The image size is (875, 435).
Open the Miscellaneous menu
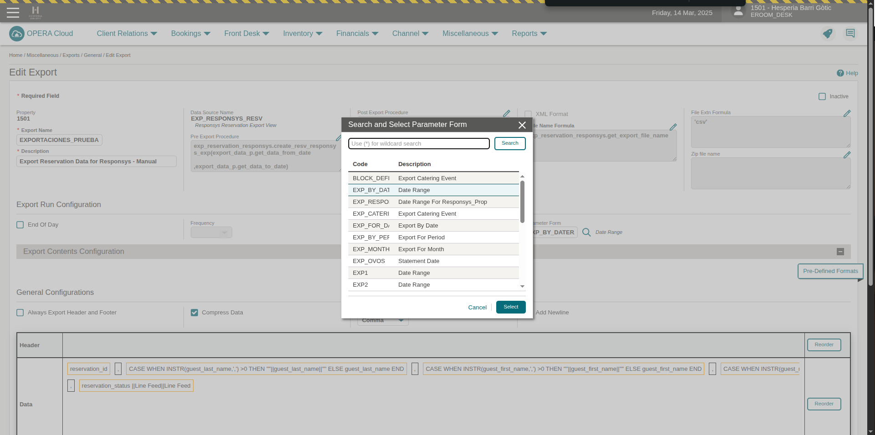pyautogui.click(x=470, y=34)
